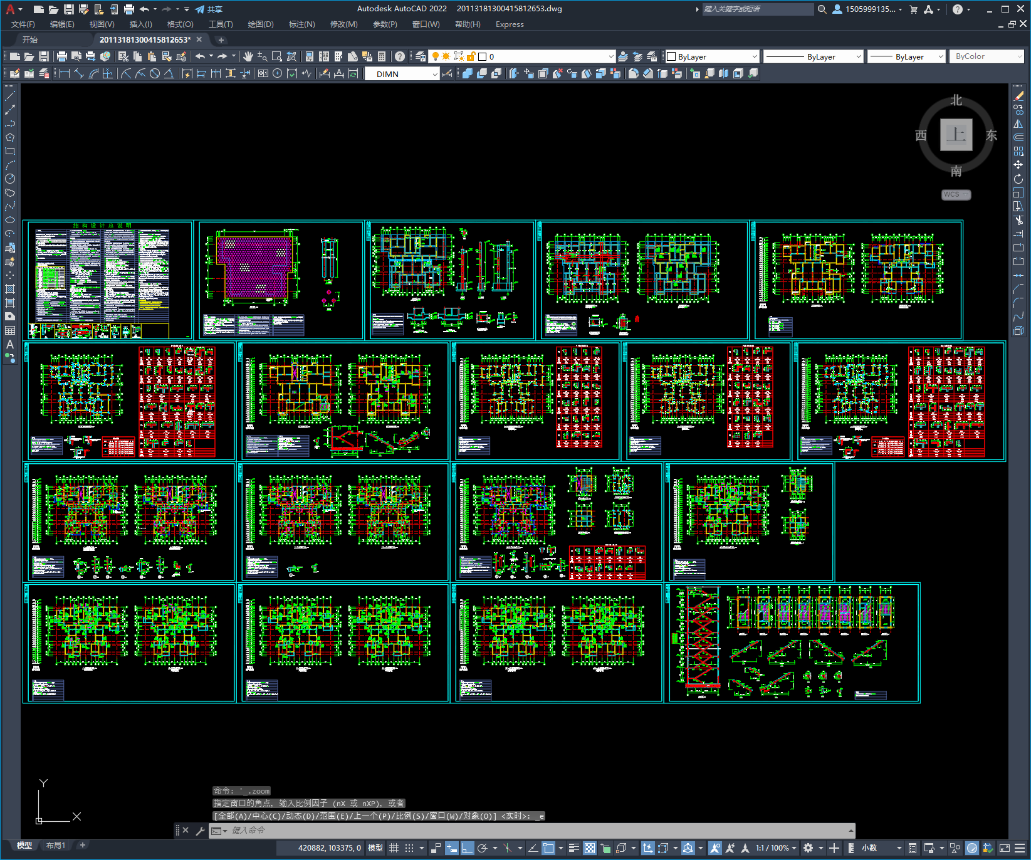The image size is (1031, 860).
Task: Open the QuickCalc calculator icon
Action: click(382, 56)
